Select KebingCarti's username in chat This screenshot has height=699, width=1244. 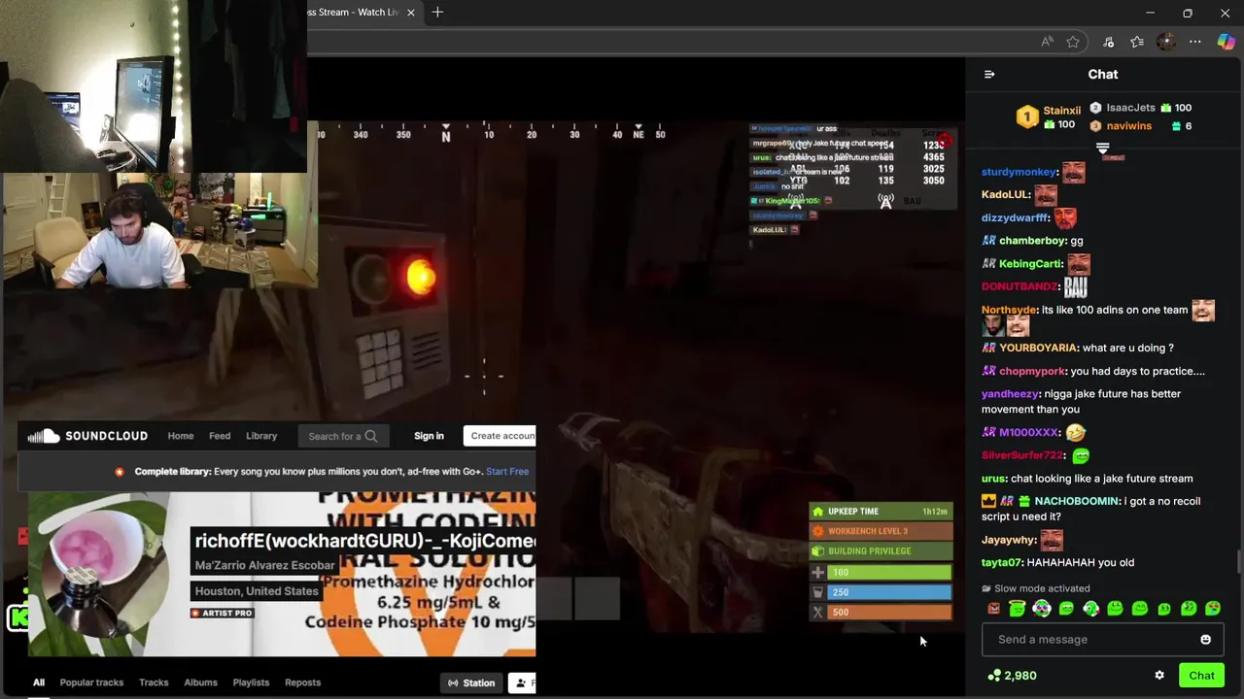tap(1031, 264)
